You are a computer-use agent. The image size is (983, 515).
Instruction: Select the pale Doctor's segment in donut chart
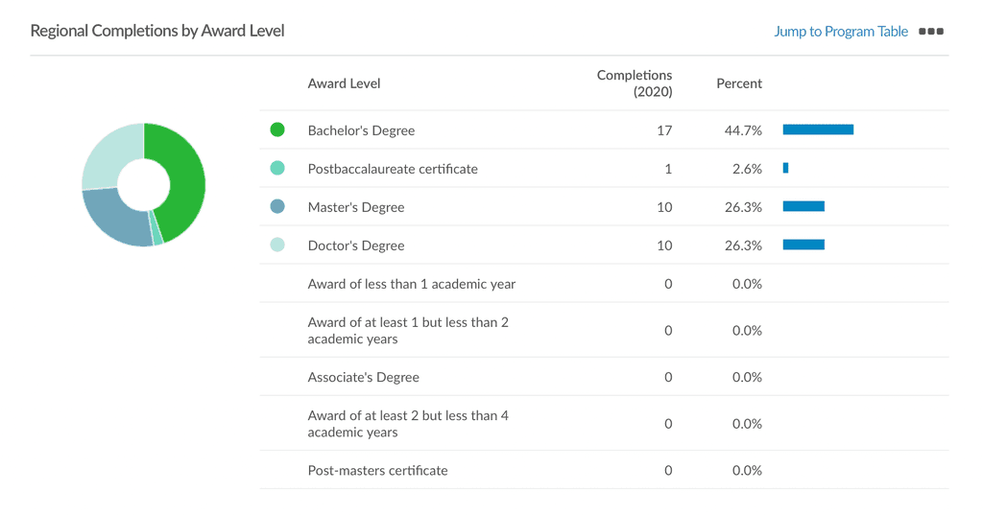click(x=108, y=153)
